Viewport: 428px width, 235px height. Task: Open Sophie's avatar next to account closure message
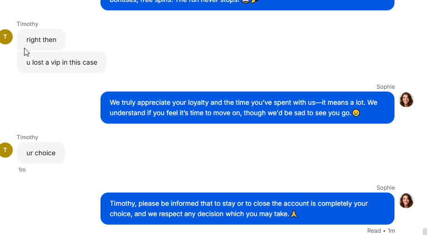coord(406,201)
